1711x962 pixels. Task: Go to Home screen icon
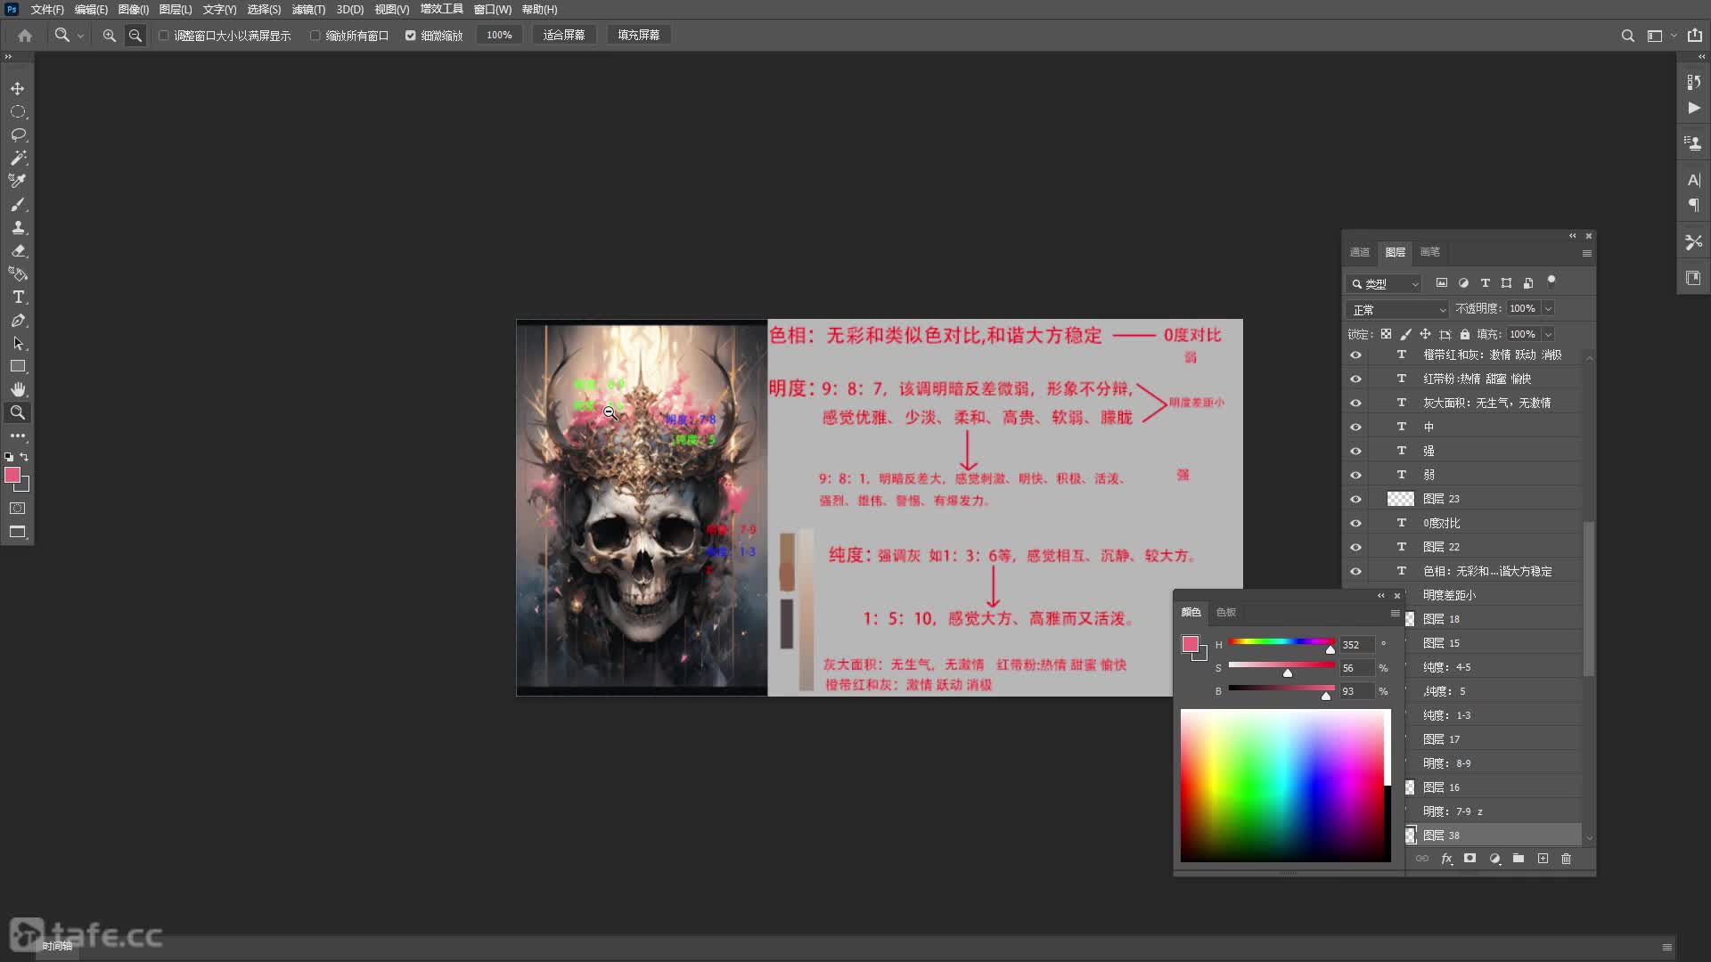pyautogui.click(x=25, y=36)
